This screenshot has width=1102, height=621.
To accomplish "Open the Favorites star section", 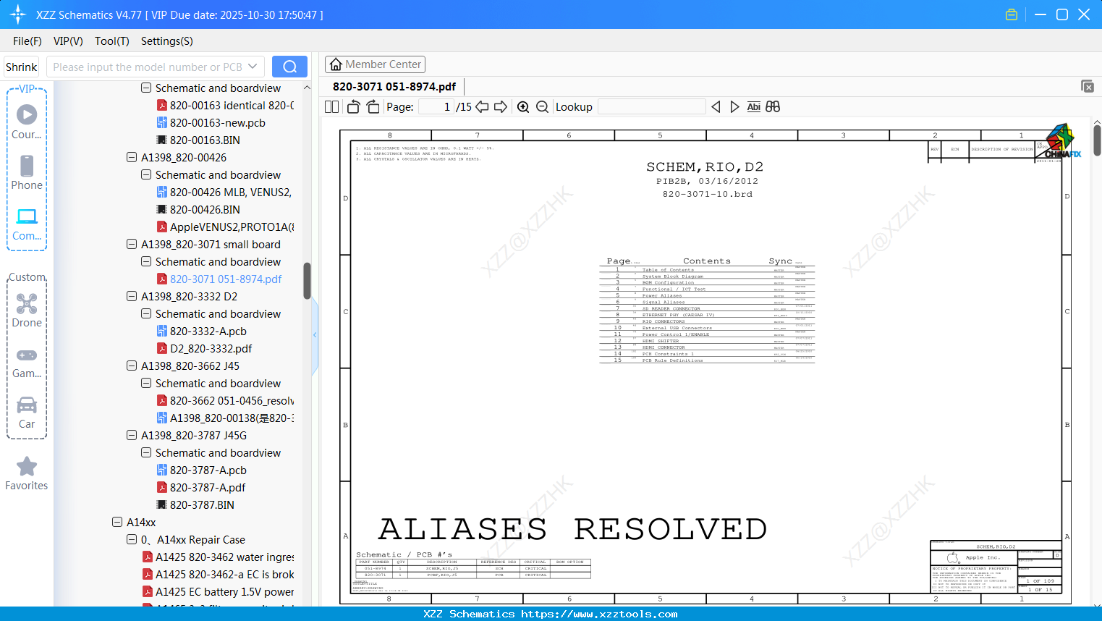I will [27, 473].
